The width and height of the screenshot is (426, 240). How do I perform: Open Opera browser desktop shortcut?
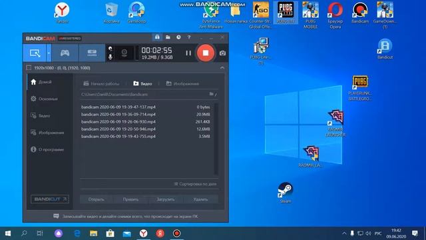[x=335, y=15]
